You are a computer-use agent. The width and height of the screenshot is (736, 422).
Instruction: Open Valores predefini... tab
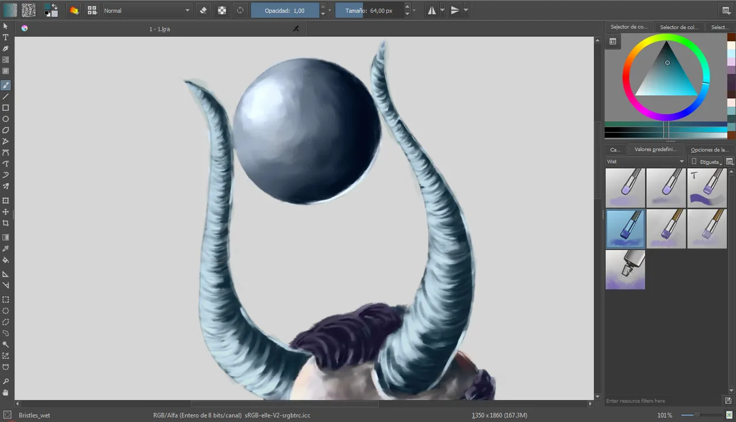pyautogui.click(x=655, y=150)
